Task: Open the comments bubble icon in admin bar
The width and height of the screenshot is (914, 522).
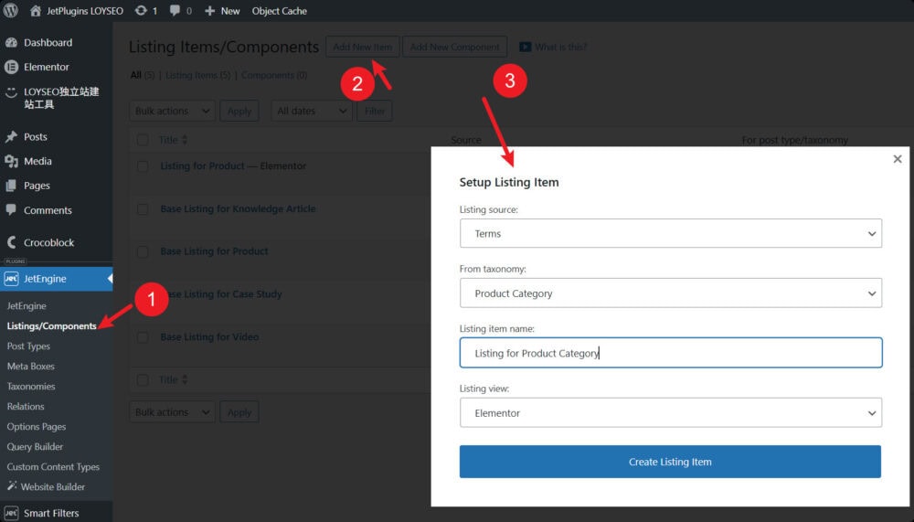Action: point(175,10)
